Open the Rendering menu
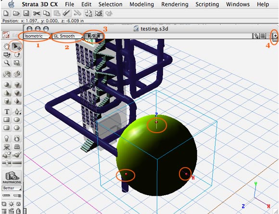 coord(175,4)
